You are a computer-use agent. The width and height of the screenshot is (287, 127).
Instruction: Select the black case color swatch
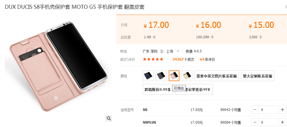(161, 76)
